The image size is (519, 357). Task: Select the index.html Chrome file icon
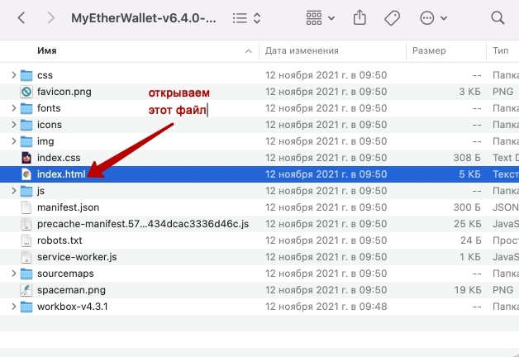pyautogui.click(x=26, y=174)
